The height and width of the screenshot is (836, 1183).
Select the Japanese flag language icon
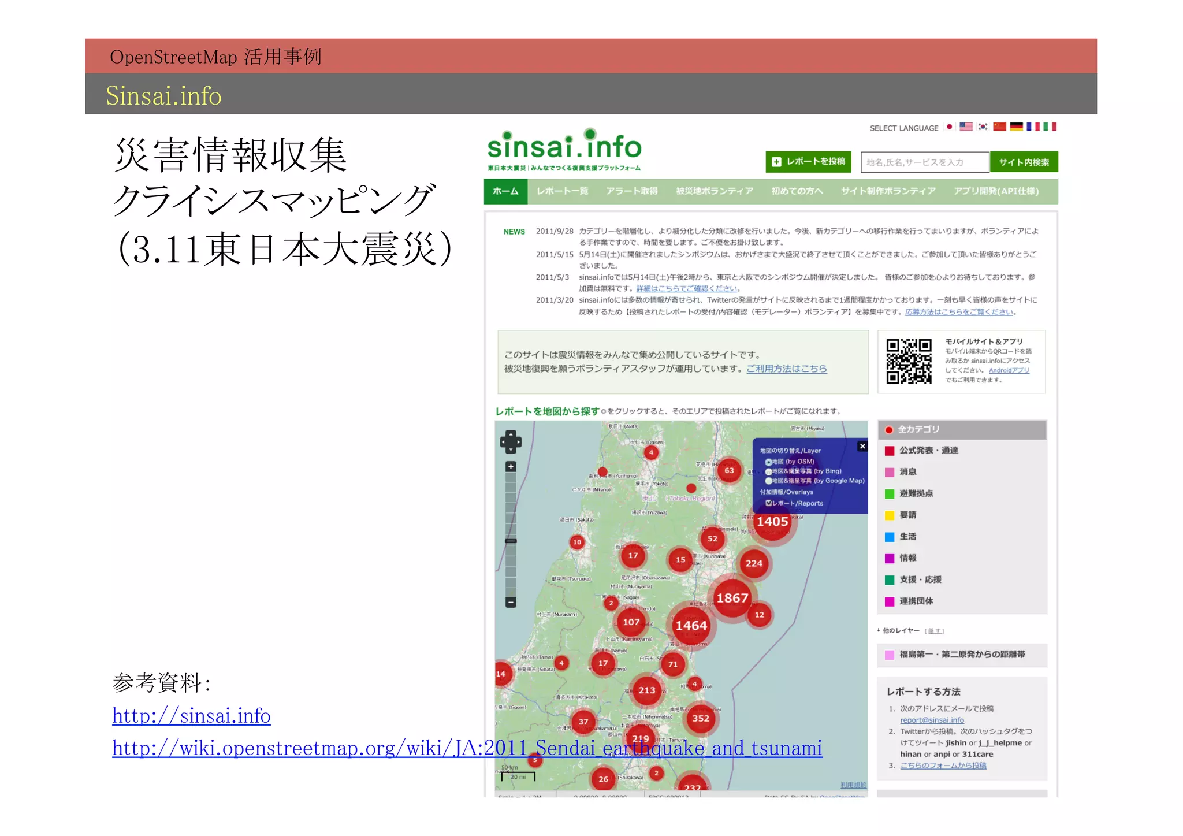tap(949, 127)
